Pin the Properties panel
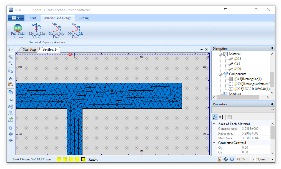 tap(272, 104)
